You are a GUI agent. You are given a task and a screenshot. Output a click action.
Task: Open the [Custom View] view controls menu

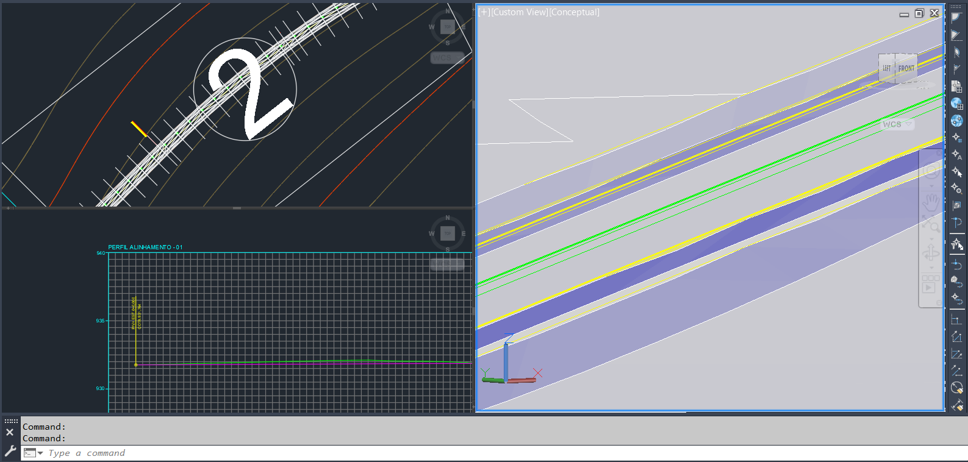(x=520, y=12)
